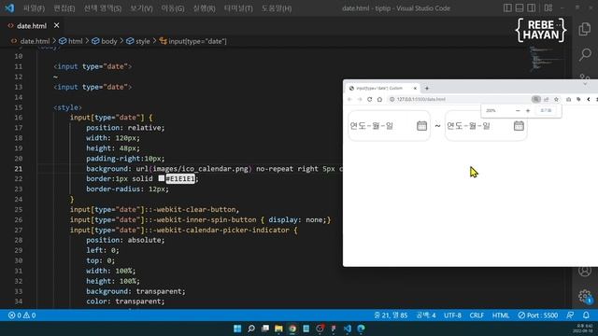The width and height of the screenshot is (598, 336).
Task: Open the 이동(G) menu
Action: point(172,8)
